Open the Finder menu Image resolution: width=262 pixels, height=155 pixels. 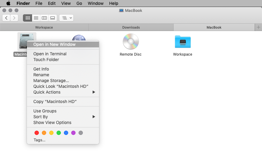tap(23, 3)
